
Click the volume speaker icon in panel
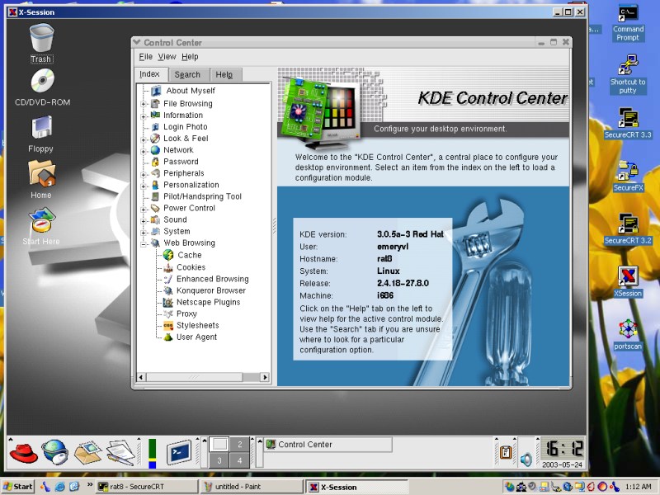[x=526, y=459]
